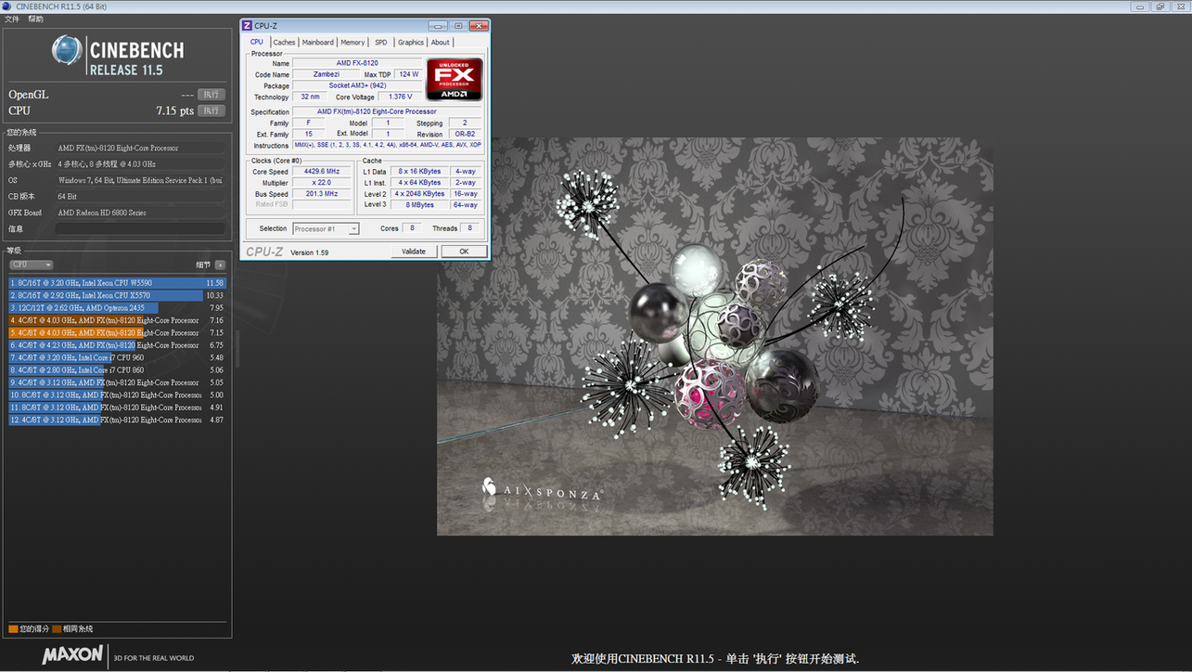Click the Bus Speed value 201.3 MHz
This screenshot has width=1192, height=672.
tap(322, 194)
